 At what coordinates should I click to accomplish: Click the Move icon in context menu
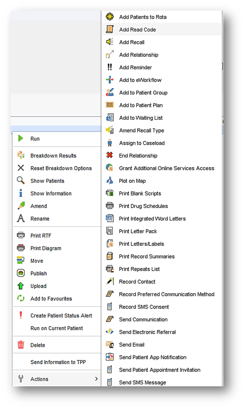coord(21,261)
